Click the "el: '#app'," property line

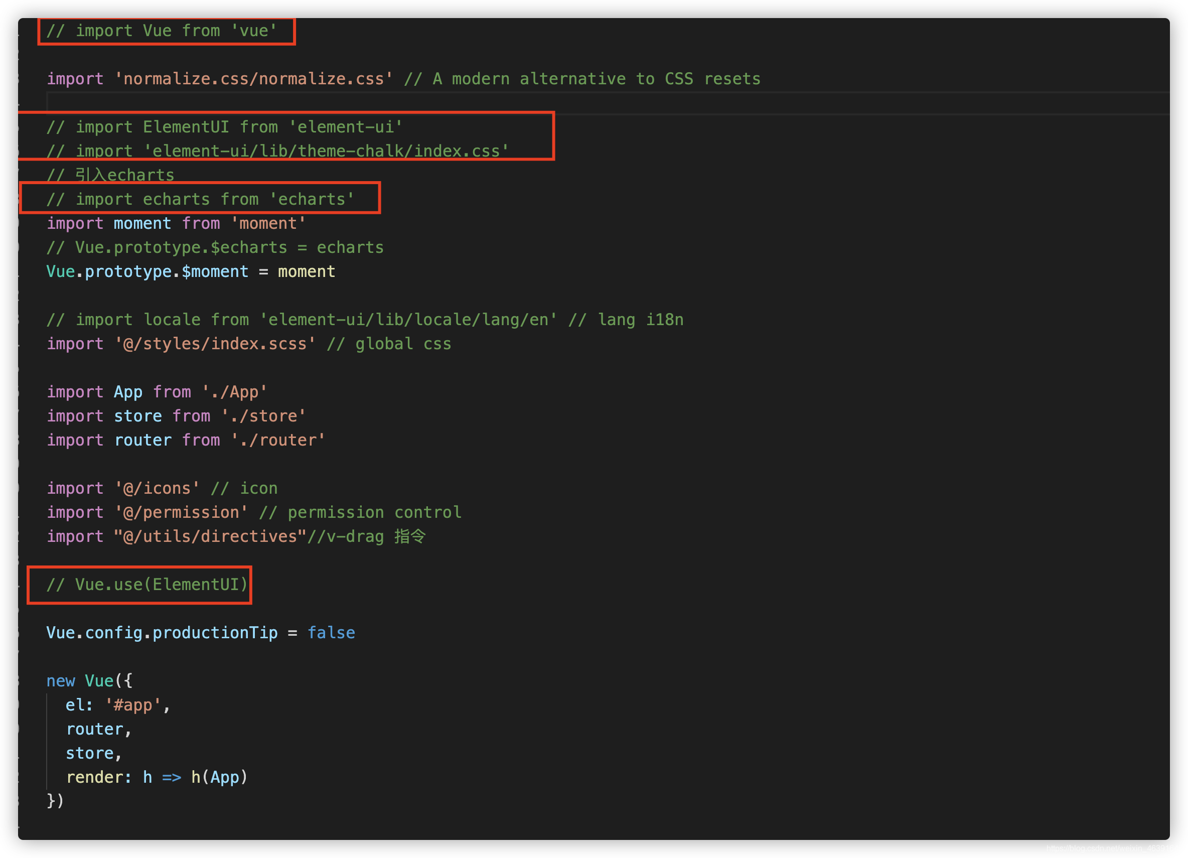click(x=118, y=705)
